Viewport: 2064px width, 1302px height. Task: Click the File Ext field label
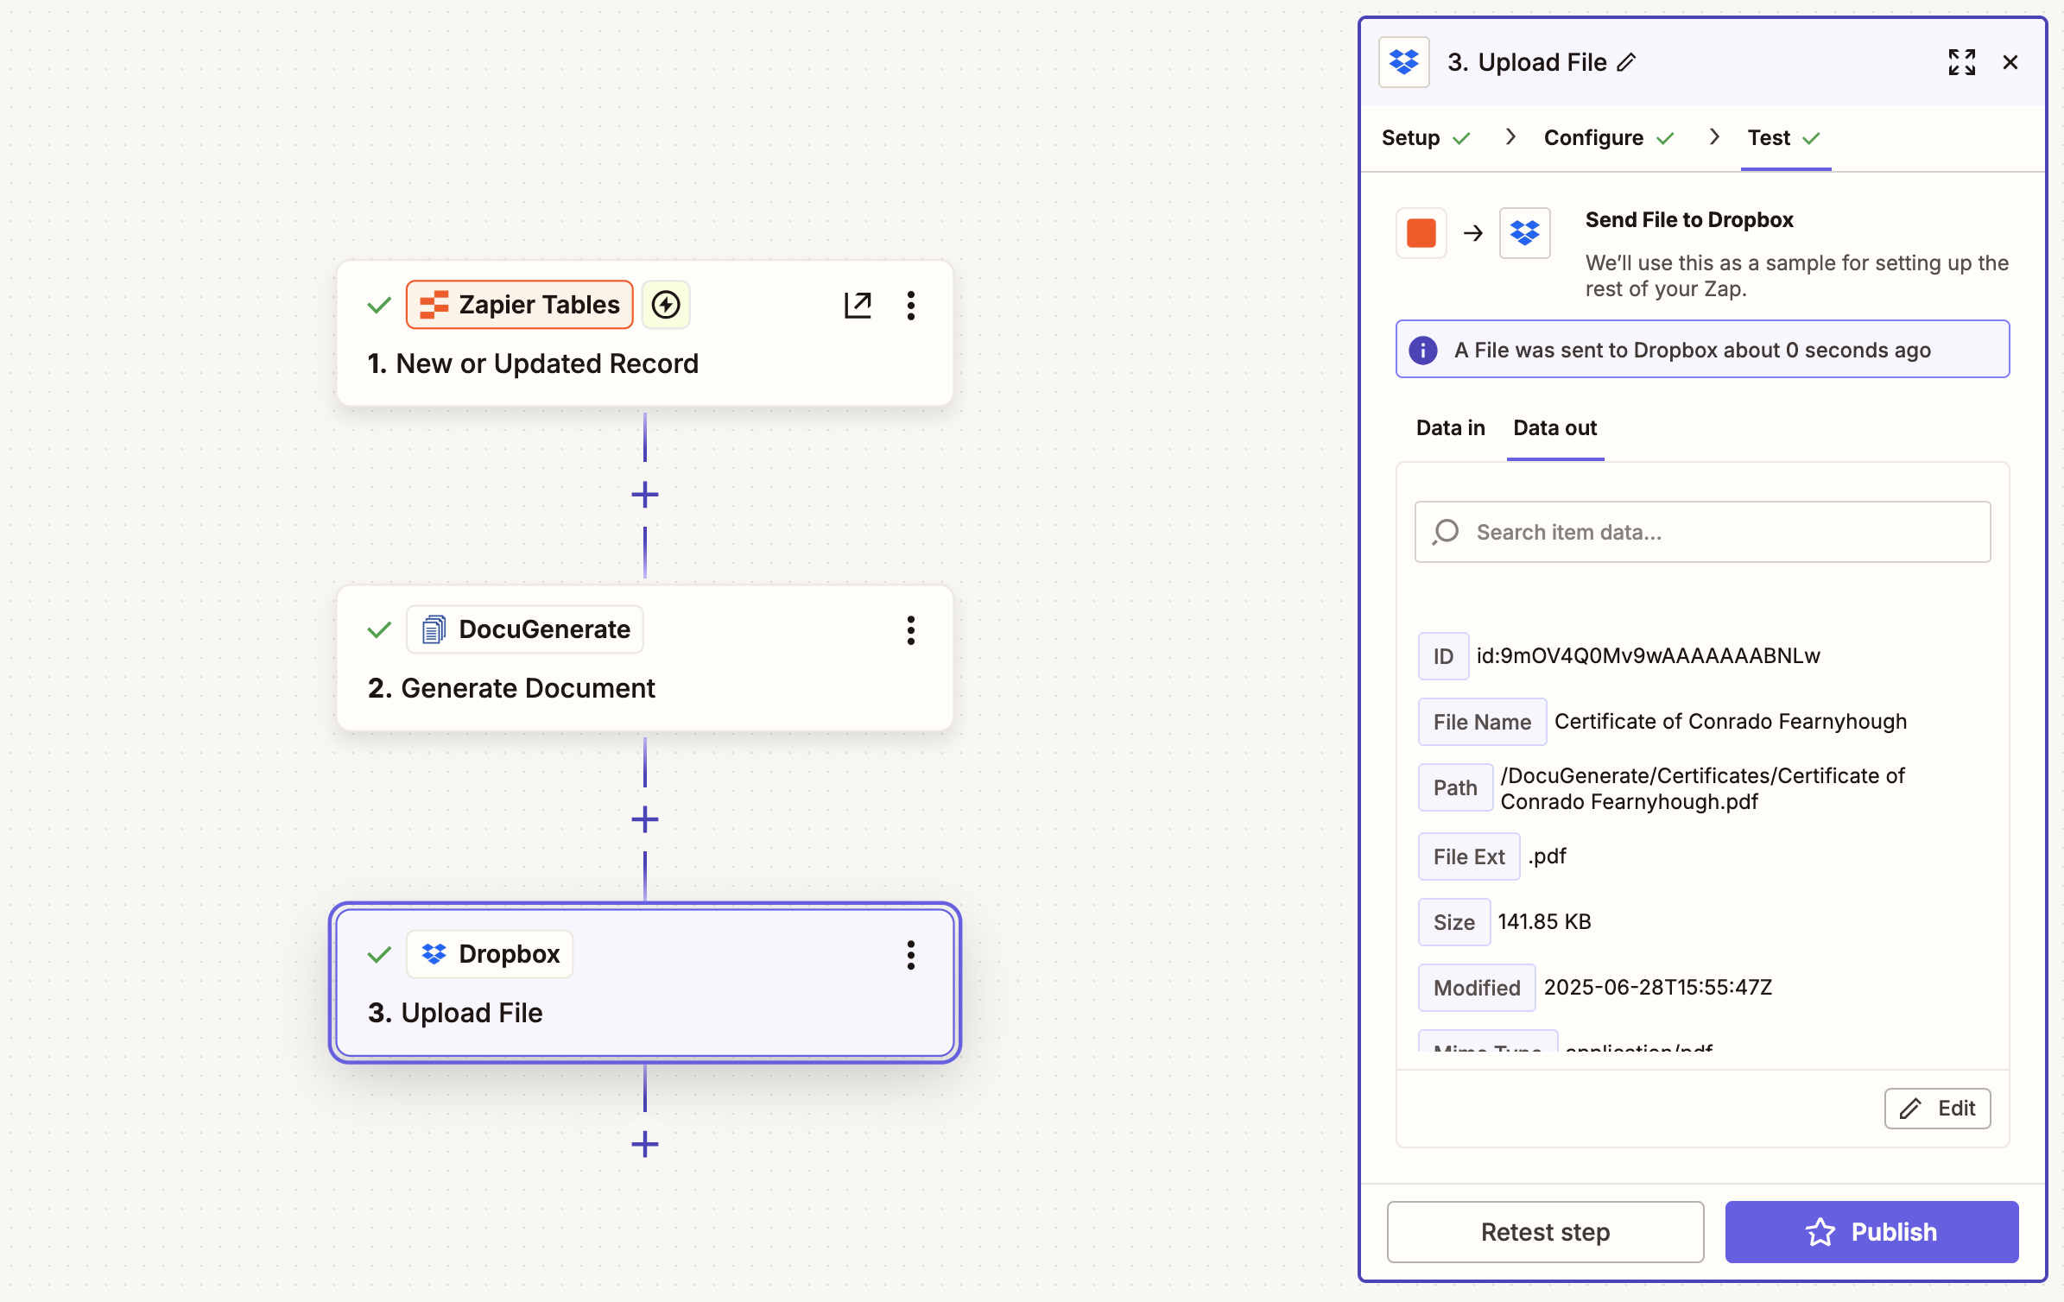coord(1469,856)
